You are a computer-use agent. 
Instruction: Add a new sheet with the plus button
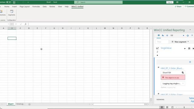pos(29,104)
